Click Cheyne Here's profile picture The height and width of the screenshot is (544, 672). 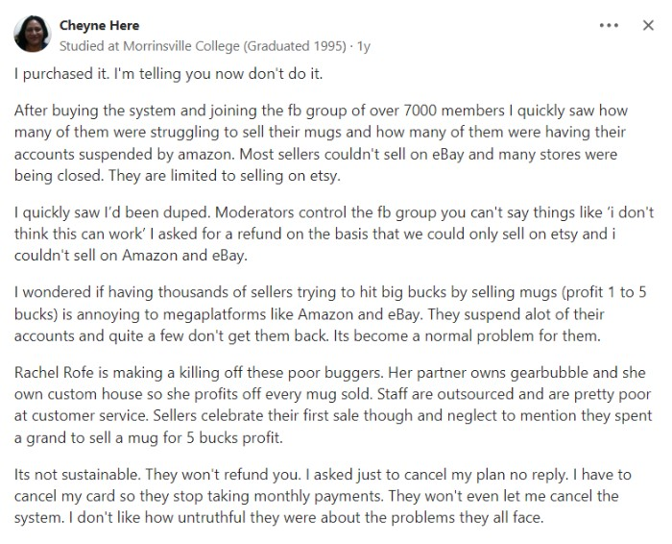(32, 34)
